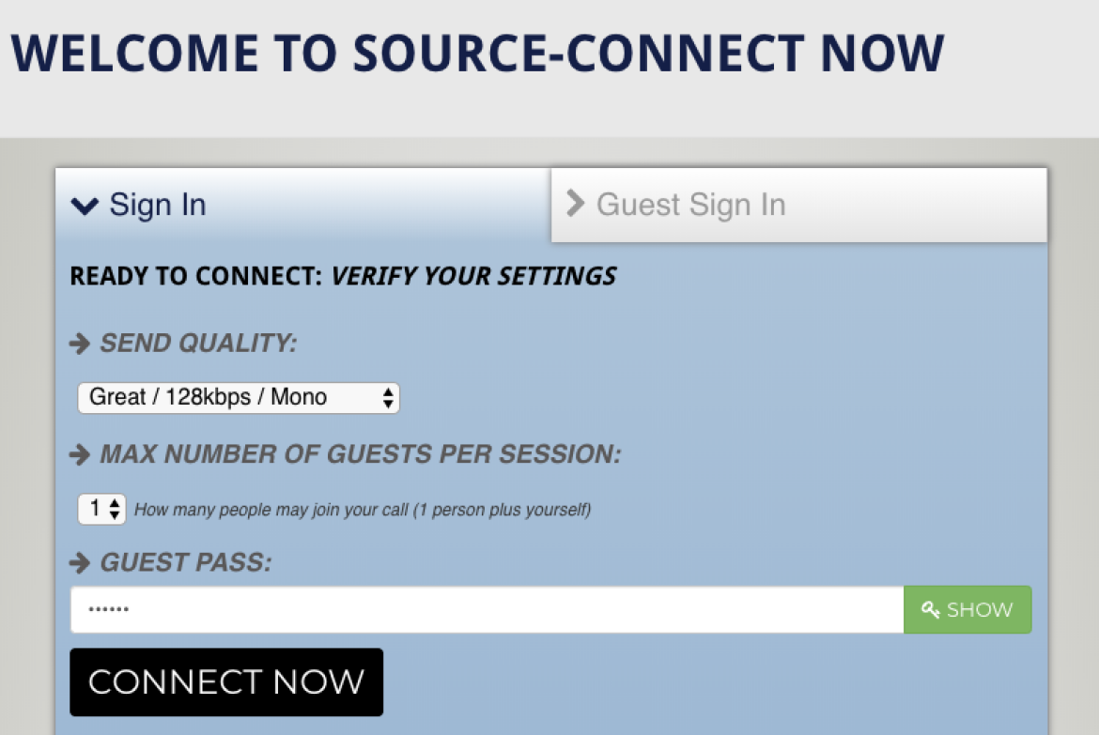
Task: Show the guest pass with the SHOW button
Action: point(967,609)
